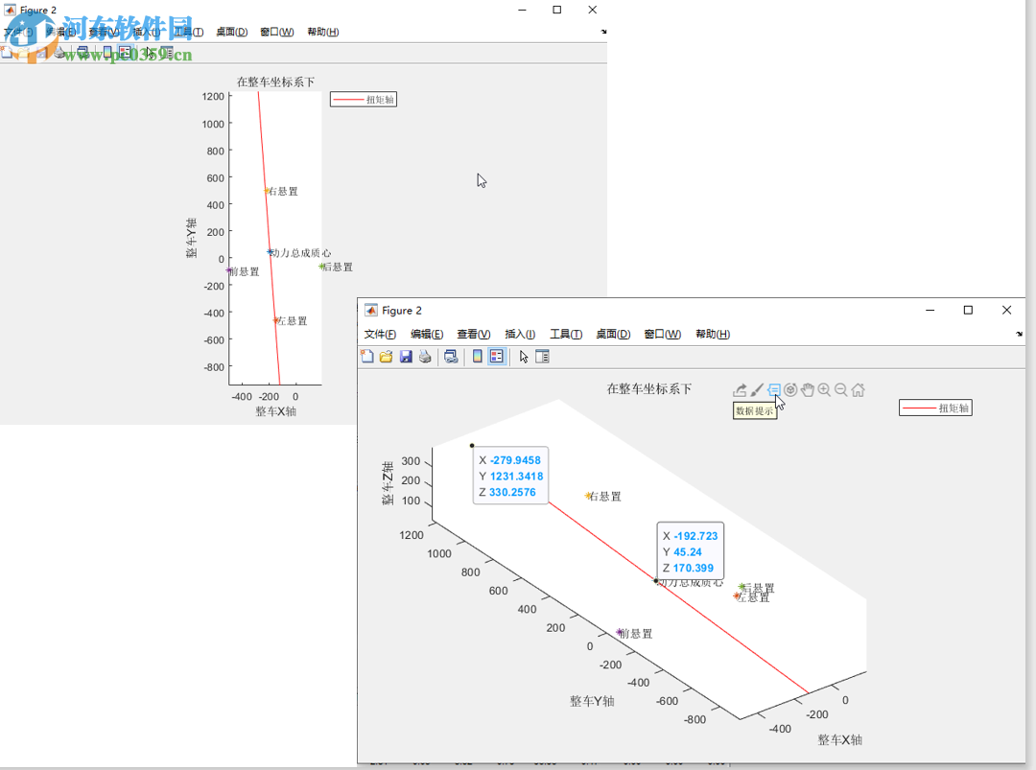The width and height of the screenshot is (1036, 770).
Task: Open the Export figure icon
Action: pyautogui.click(x=740, y=389)
